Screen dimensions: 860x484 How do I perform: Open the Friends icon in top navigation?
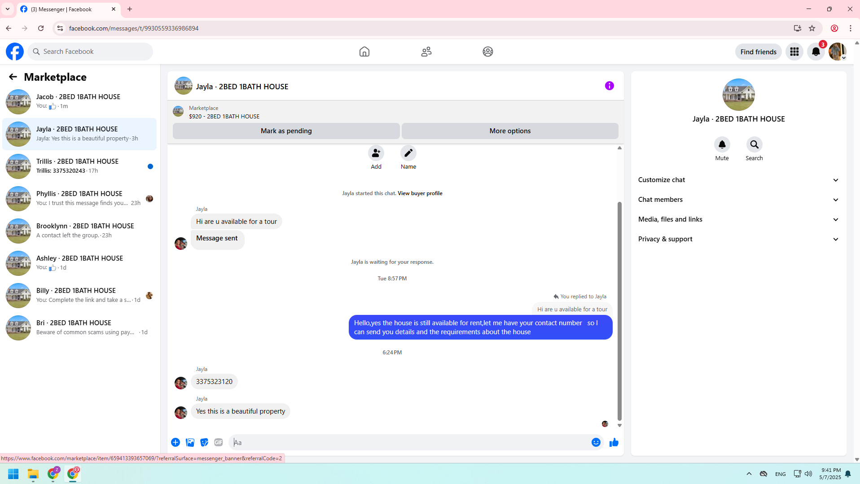(x=426, y=52)
